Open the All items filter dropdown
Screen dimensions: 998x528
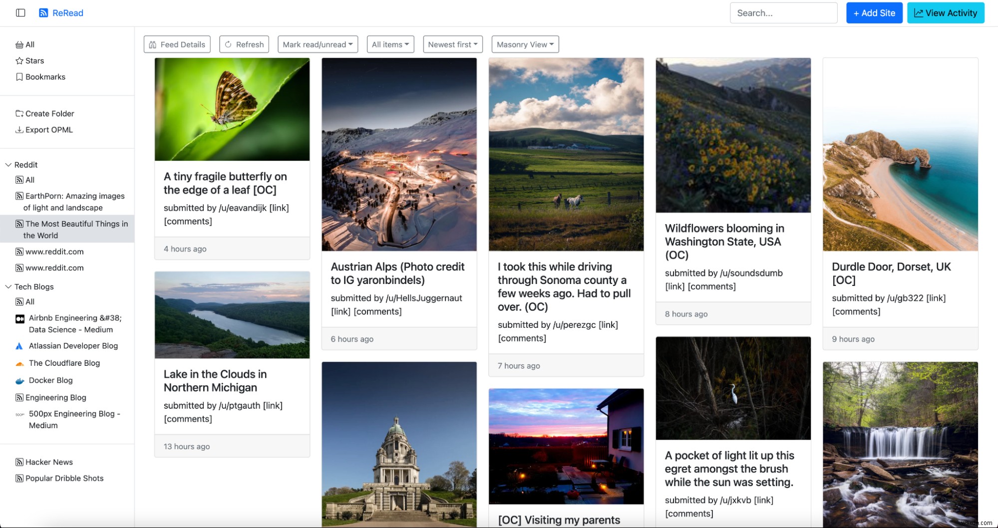point(390,44)
